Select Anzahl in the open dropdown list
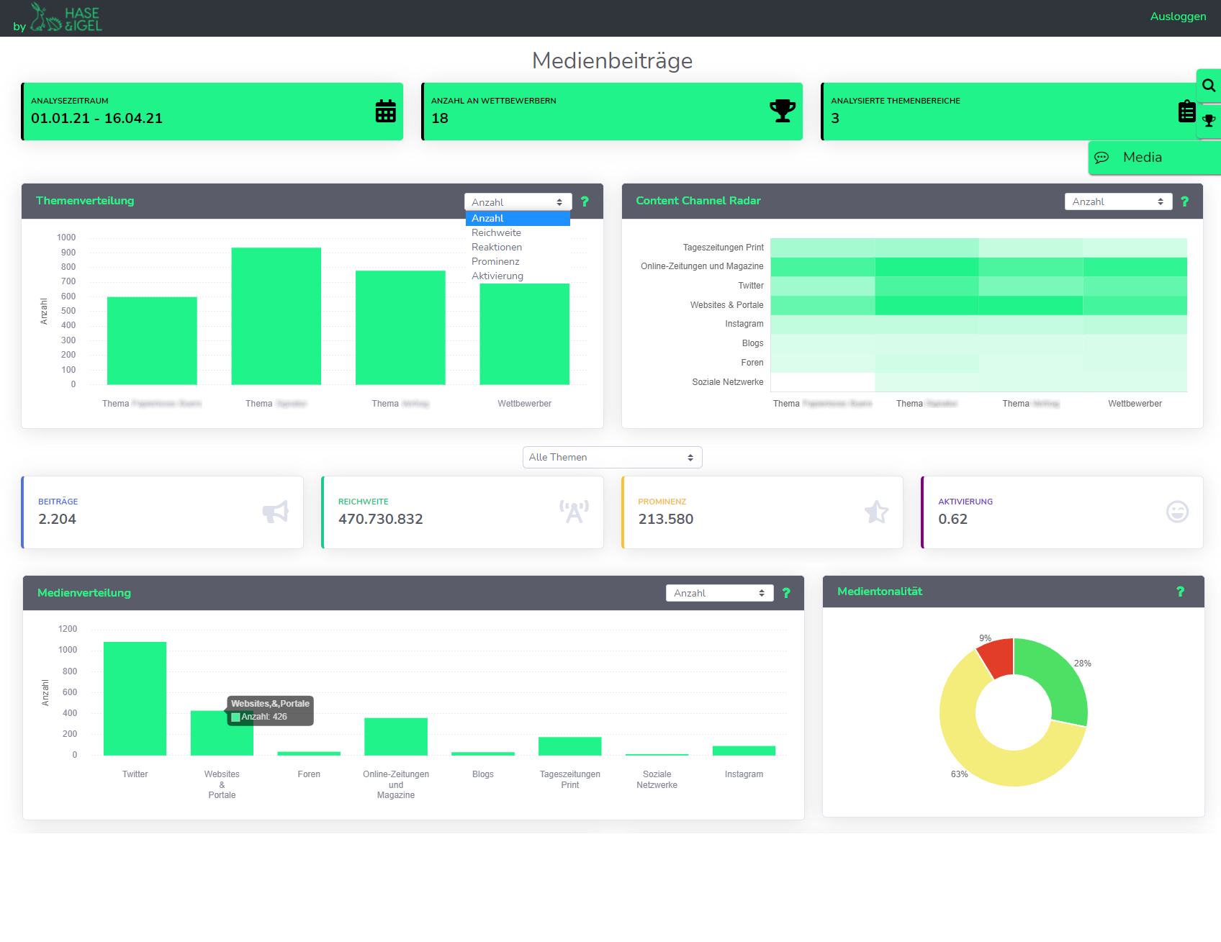Viewport: 1221px width, 942px height. 518,218
